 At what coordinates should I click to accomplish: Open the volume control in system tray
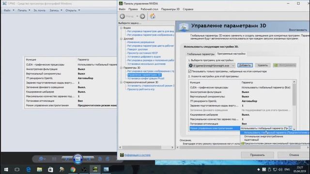(280, 170)
